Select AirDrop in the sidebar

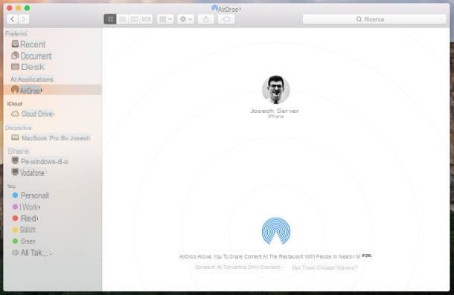52,90
